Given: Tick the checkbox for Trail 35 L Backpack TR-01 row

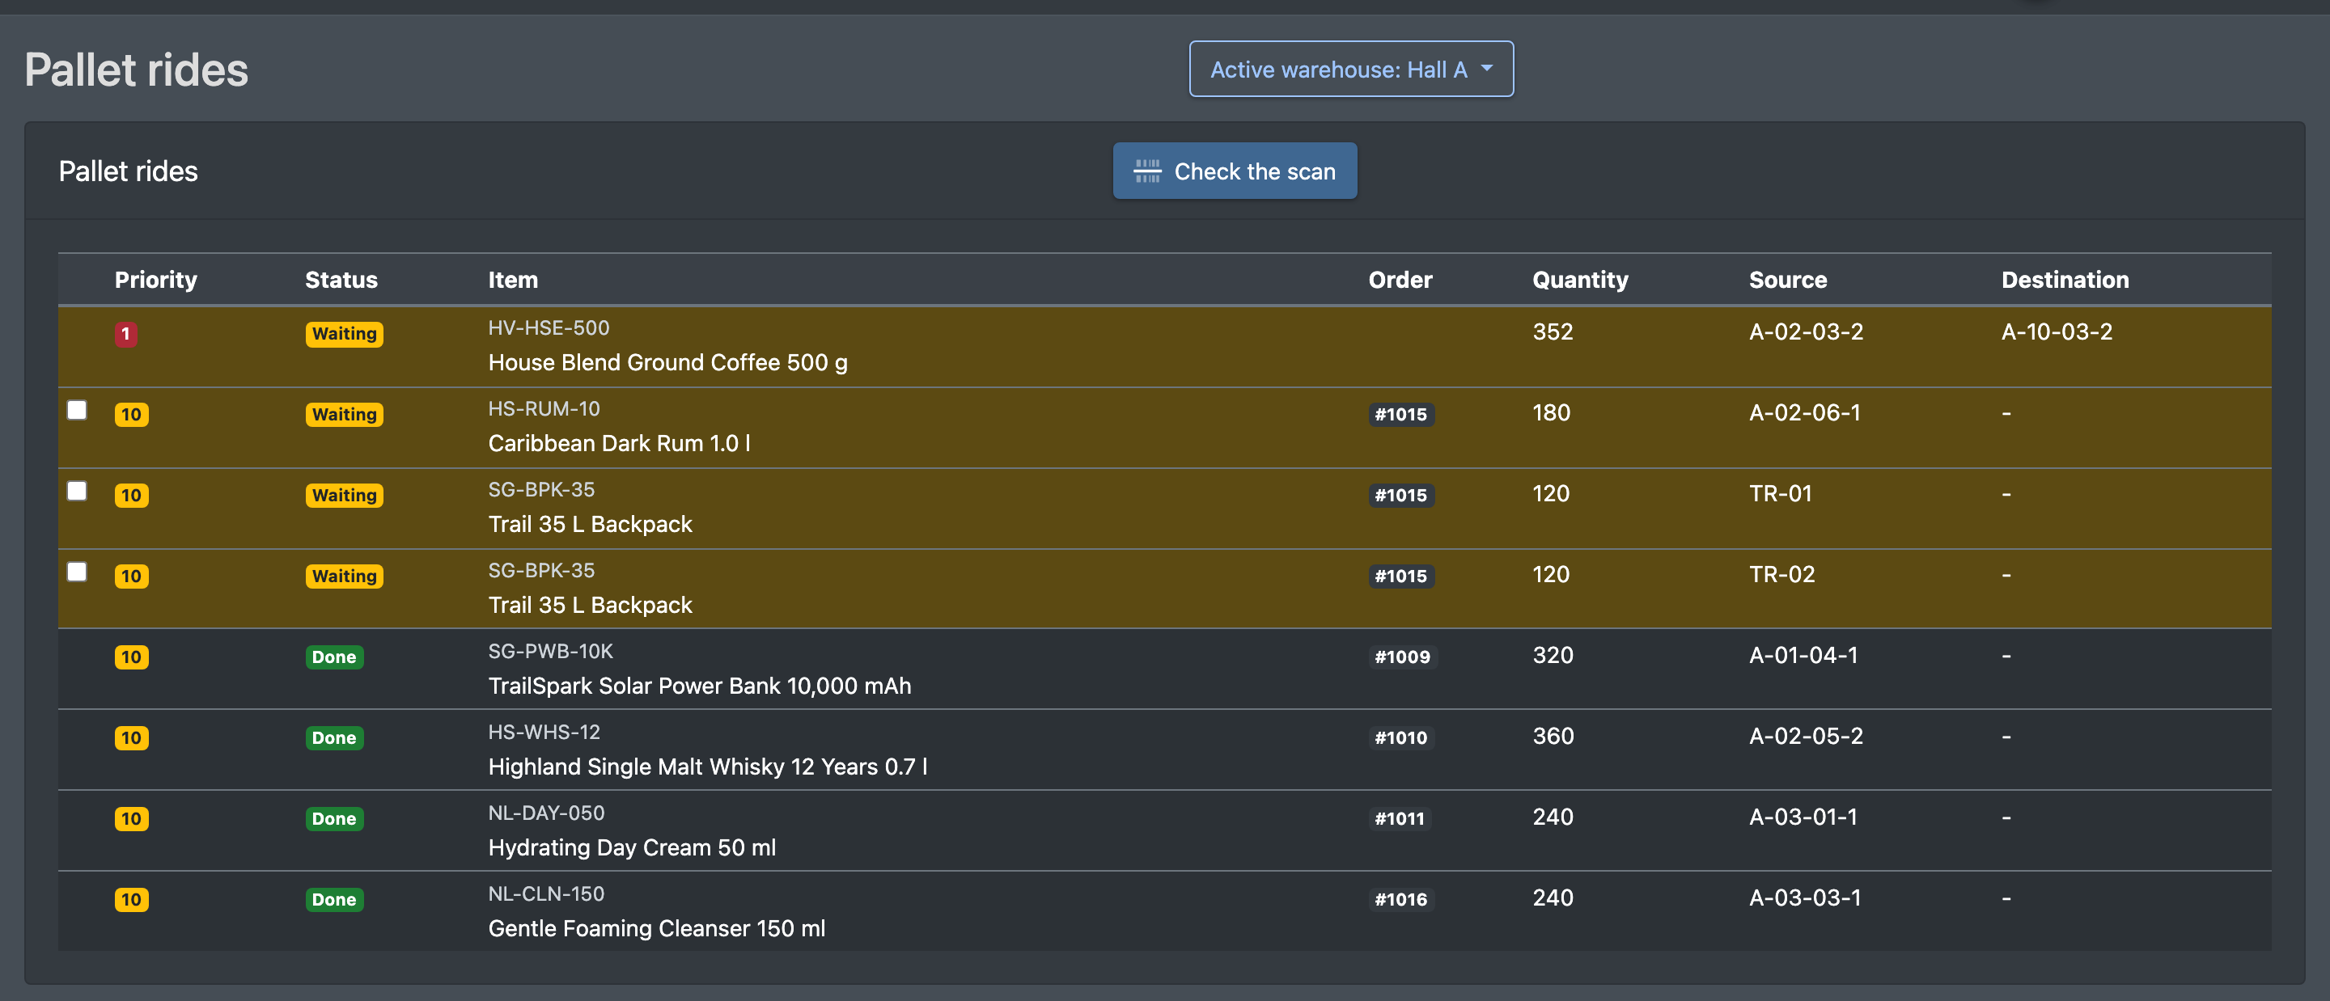Looking at the screenshot, I should pyautogui.click(x=77, y=491).
